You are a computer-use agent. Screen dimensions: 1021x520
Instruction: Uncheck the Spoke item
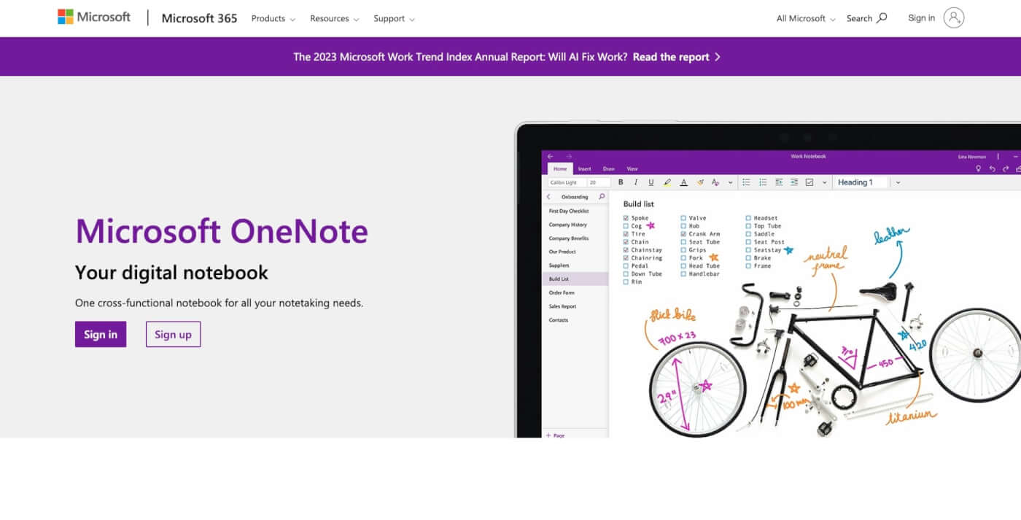click(x=626, y=218)
